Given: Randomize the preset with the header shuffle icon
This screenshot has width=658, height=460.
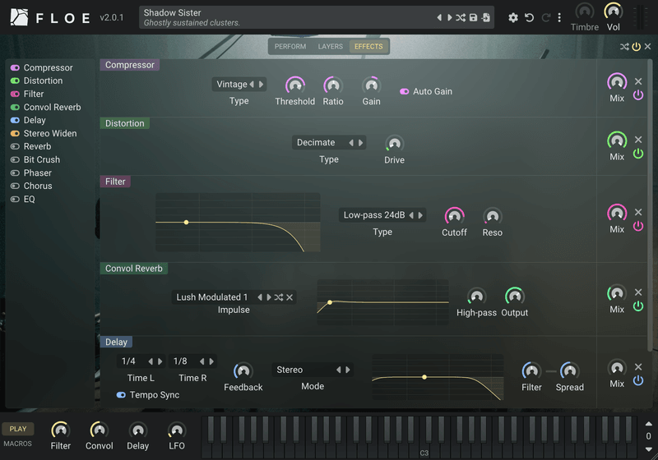Looking at the screenshot, I should point(461,17).
